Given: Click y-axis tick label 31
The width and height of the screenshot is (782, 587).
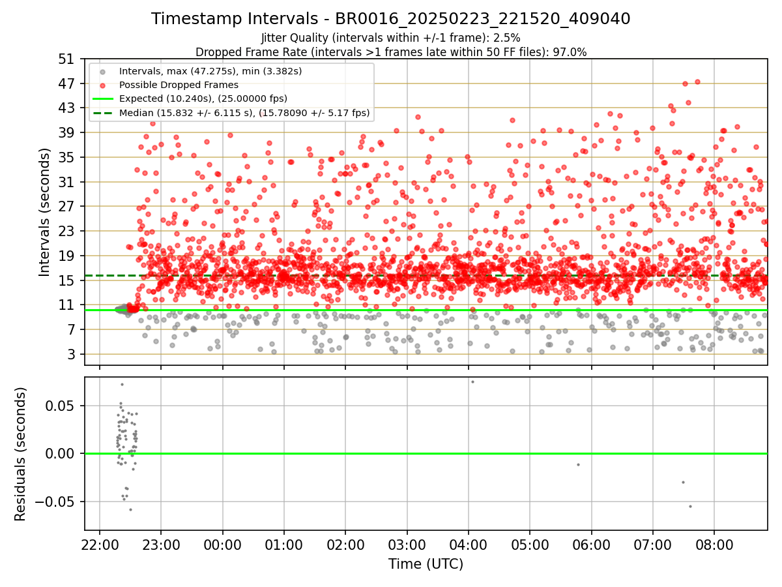Looking at the screenshot, I should pyautogui.click(x=66, y=182).
